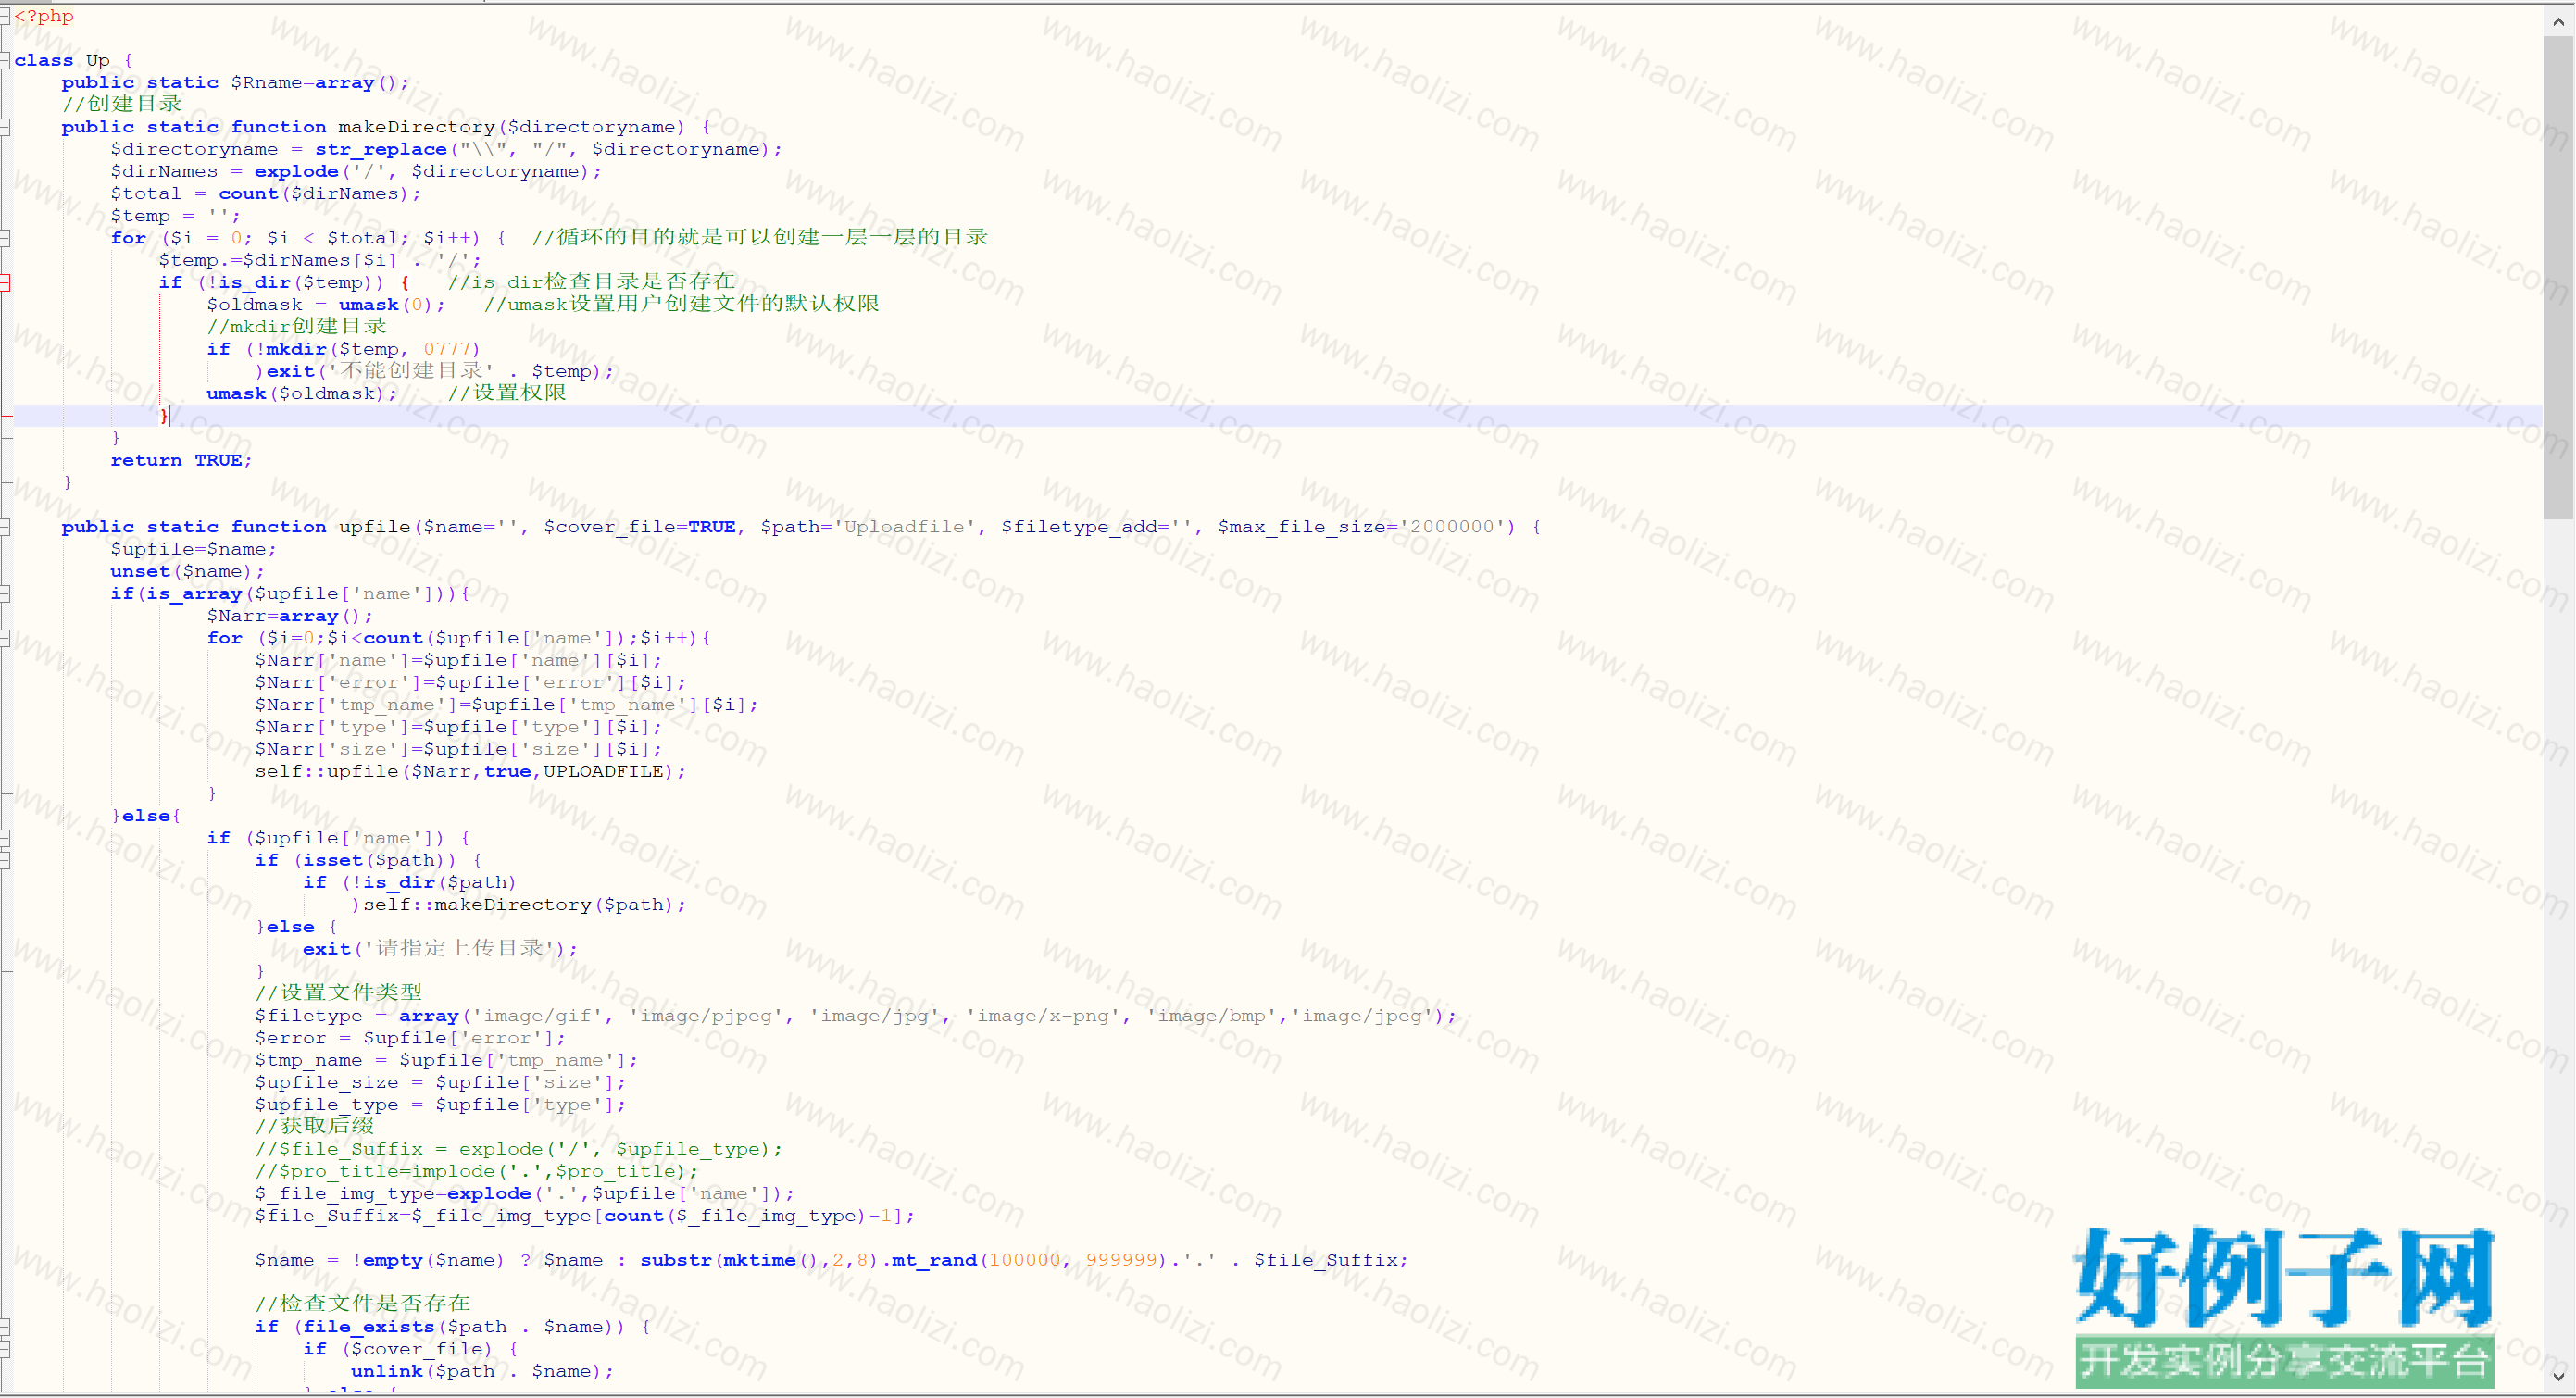This screenshot has height=1398, width=2576.
Task: Click the string '请指定上传目录'
Action: tap(459, 948)
